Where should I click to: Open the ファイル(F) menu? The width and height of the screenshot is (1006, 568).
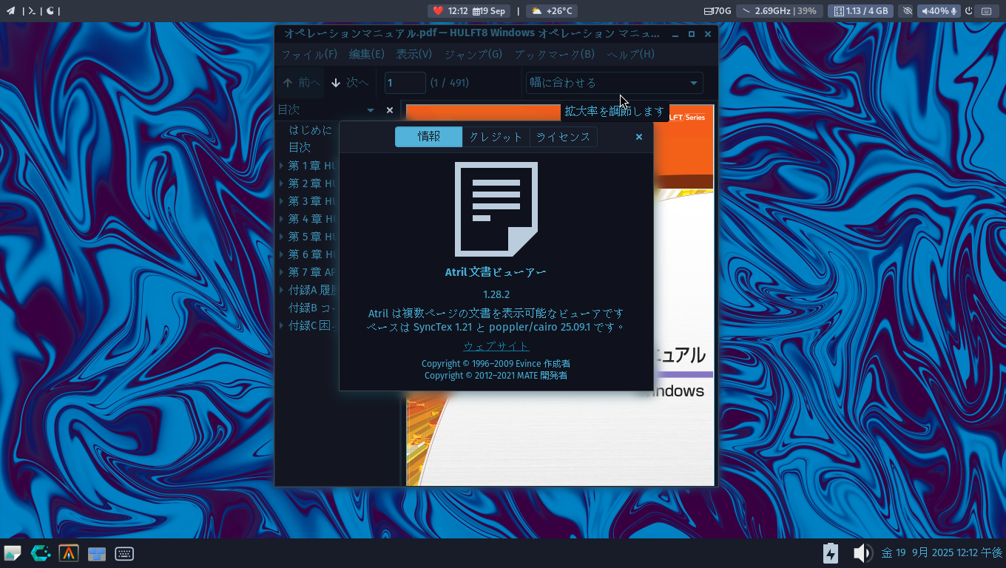click(309, 54)
